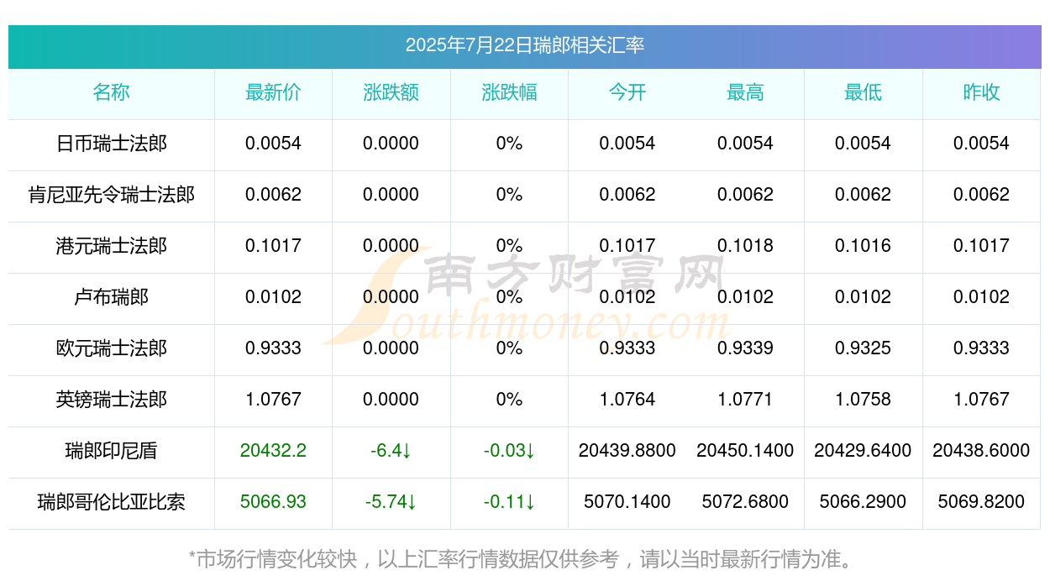Click the 最低 value '20429.6400'
1050x586 pixels.
pos(864,451)
